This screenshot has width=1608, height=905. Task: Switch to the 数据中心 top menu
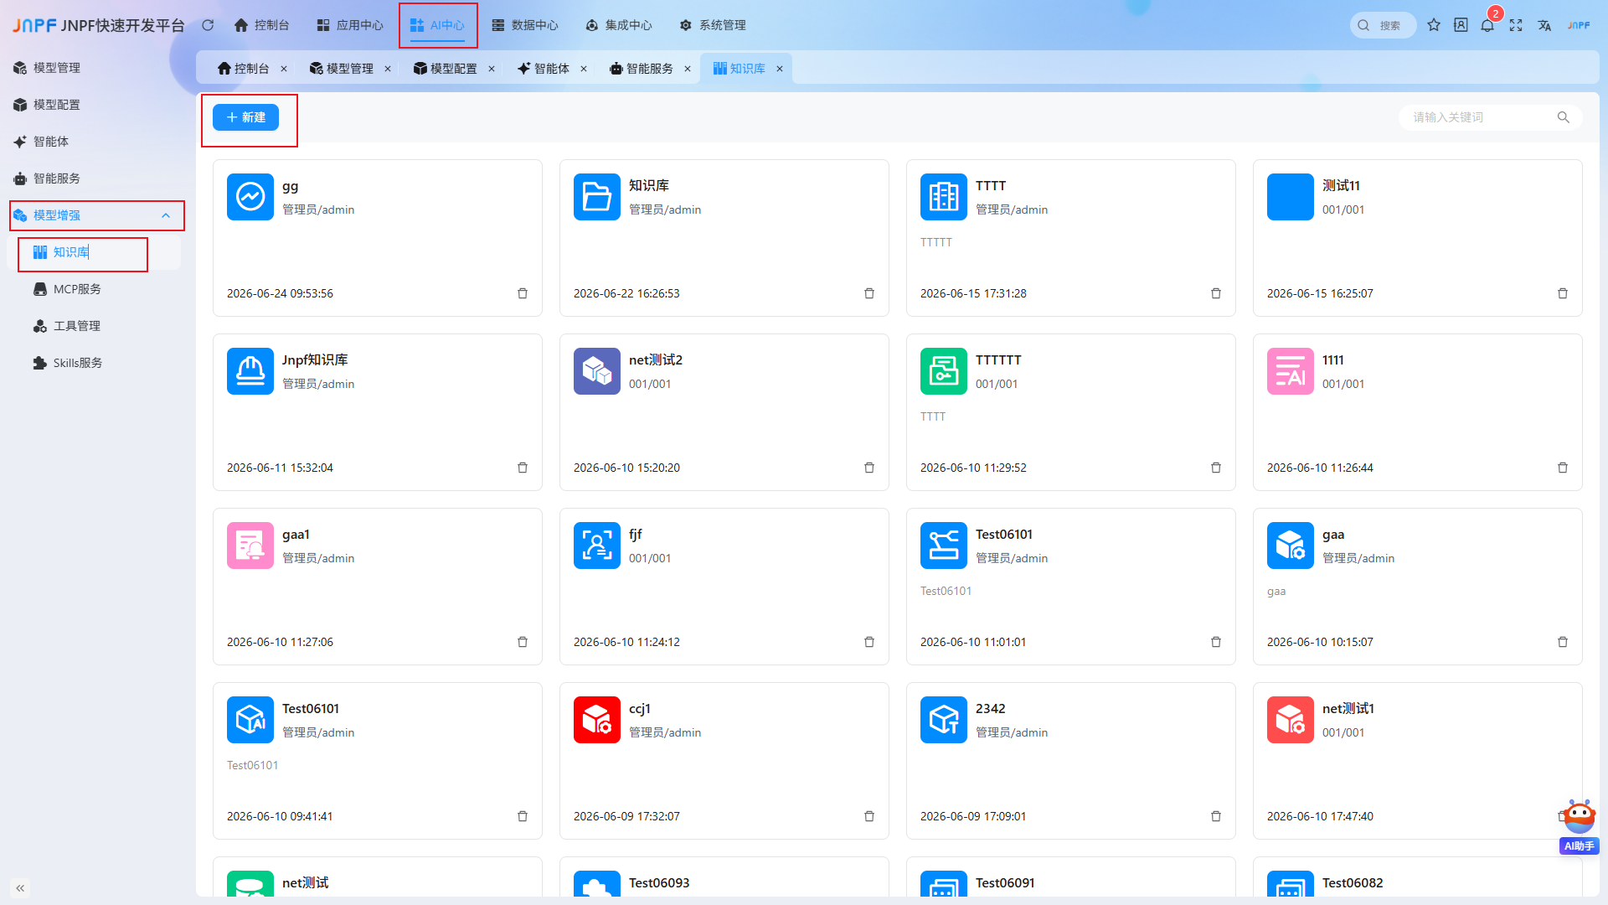pyautogui.click(x=524, y=25)
